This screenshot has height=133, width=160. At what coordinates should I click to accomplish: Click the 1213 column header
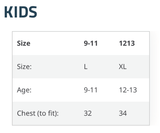(x=127, y=43)
